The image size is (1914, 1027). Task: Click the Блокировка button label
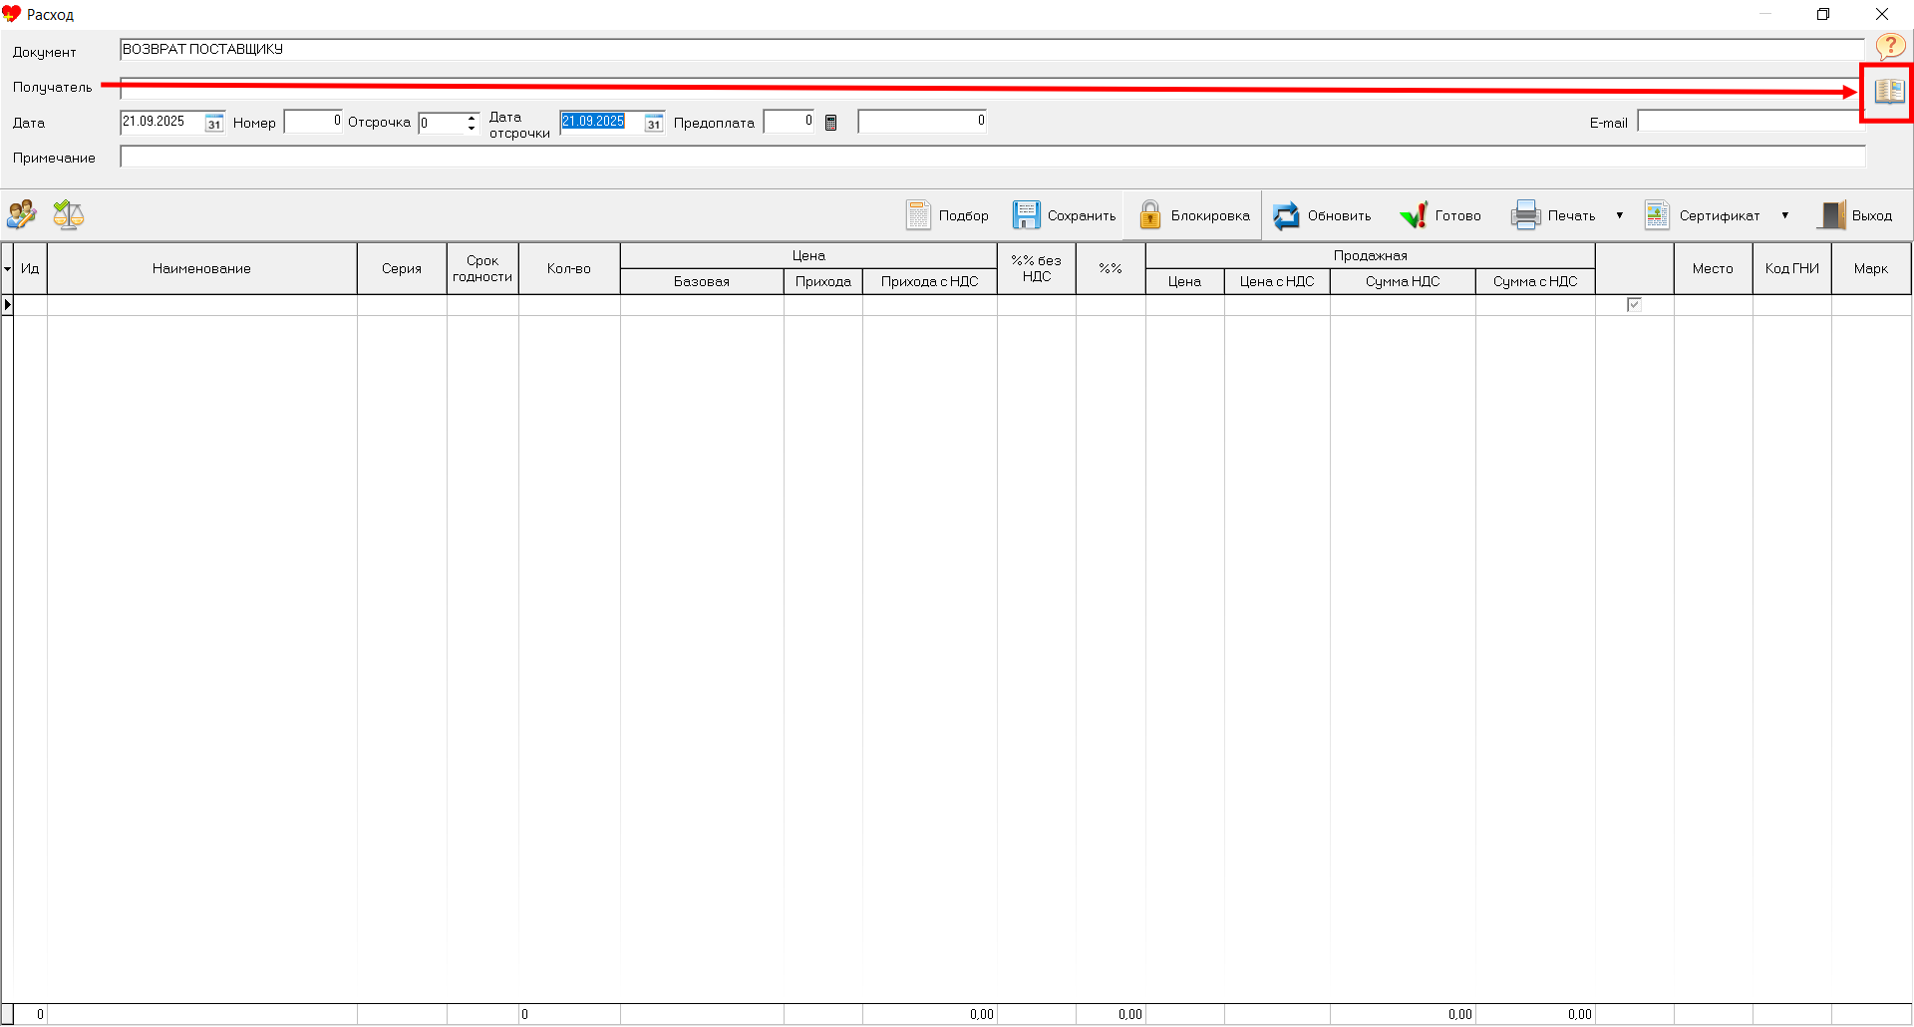click(1210, 215)
